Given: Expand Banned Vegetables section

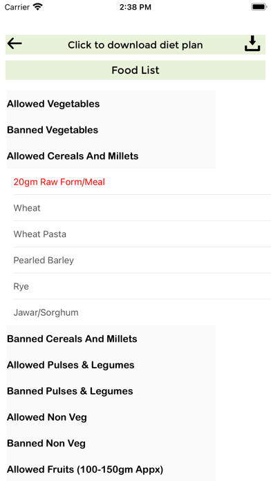Looking at the screenshot, I should pos(111,130).
